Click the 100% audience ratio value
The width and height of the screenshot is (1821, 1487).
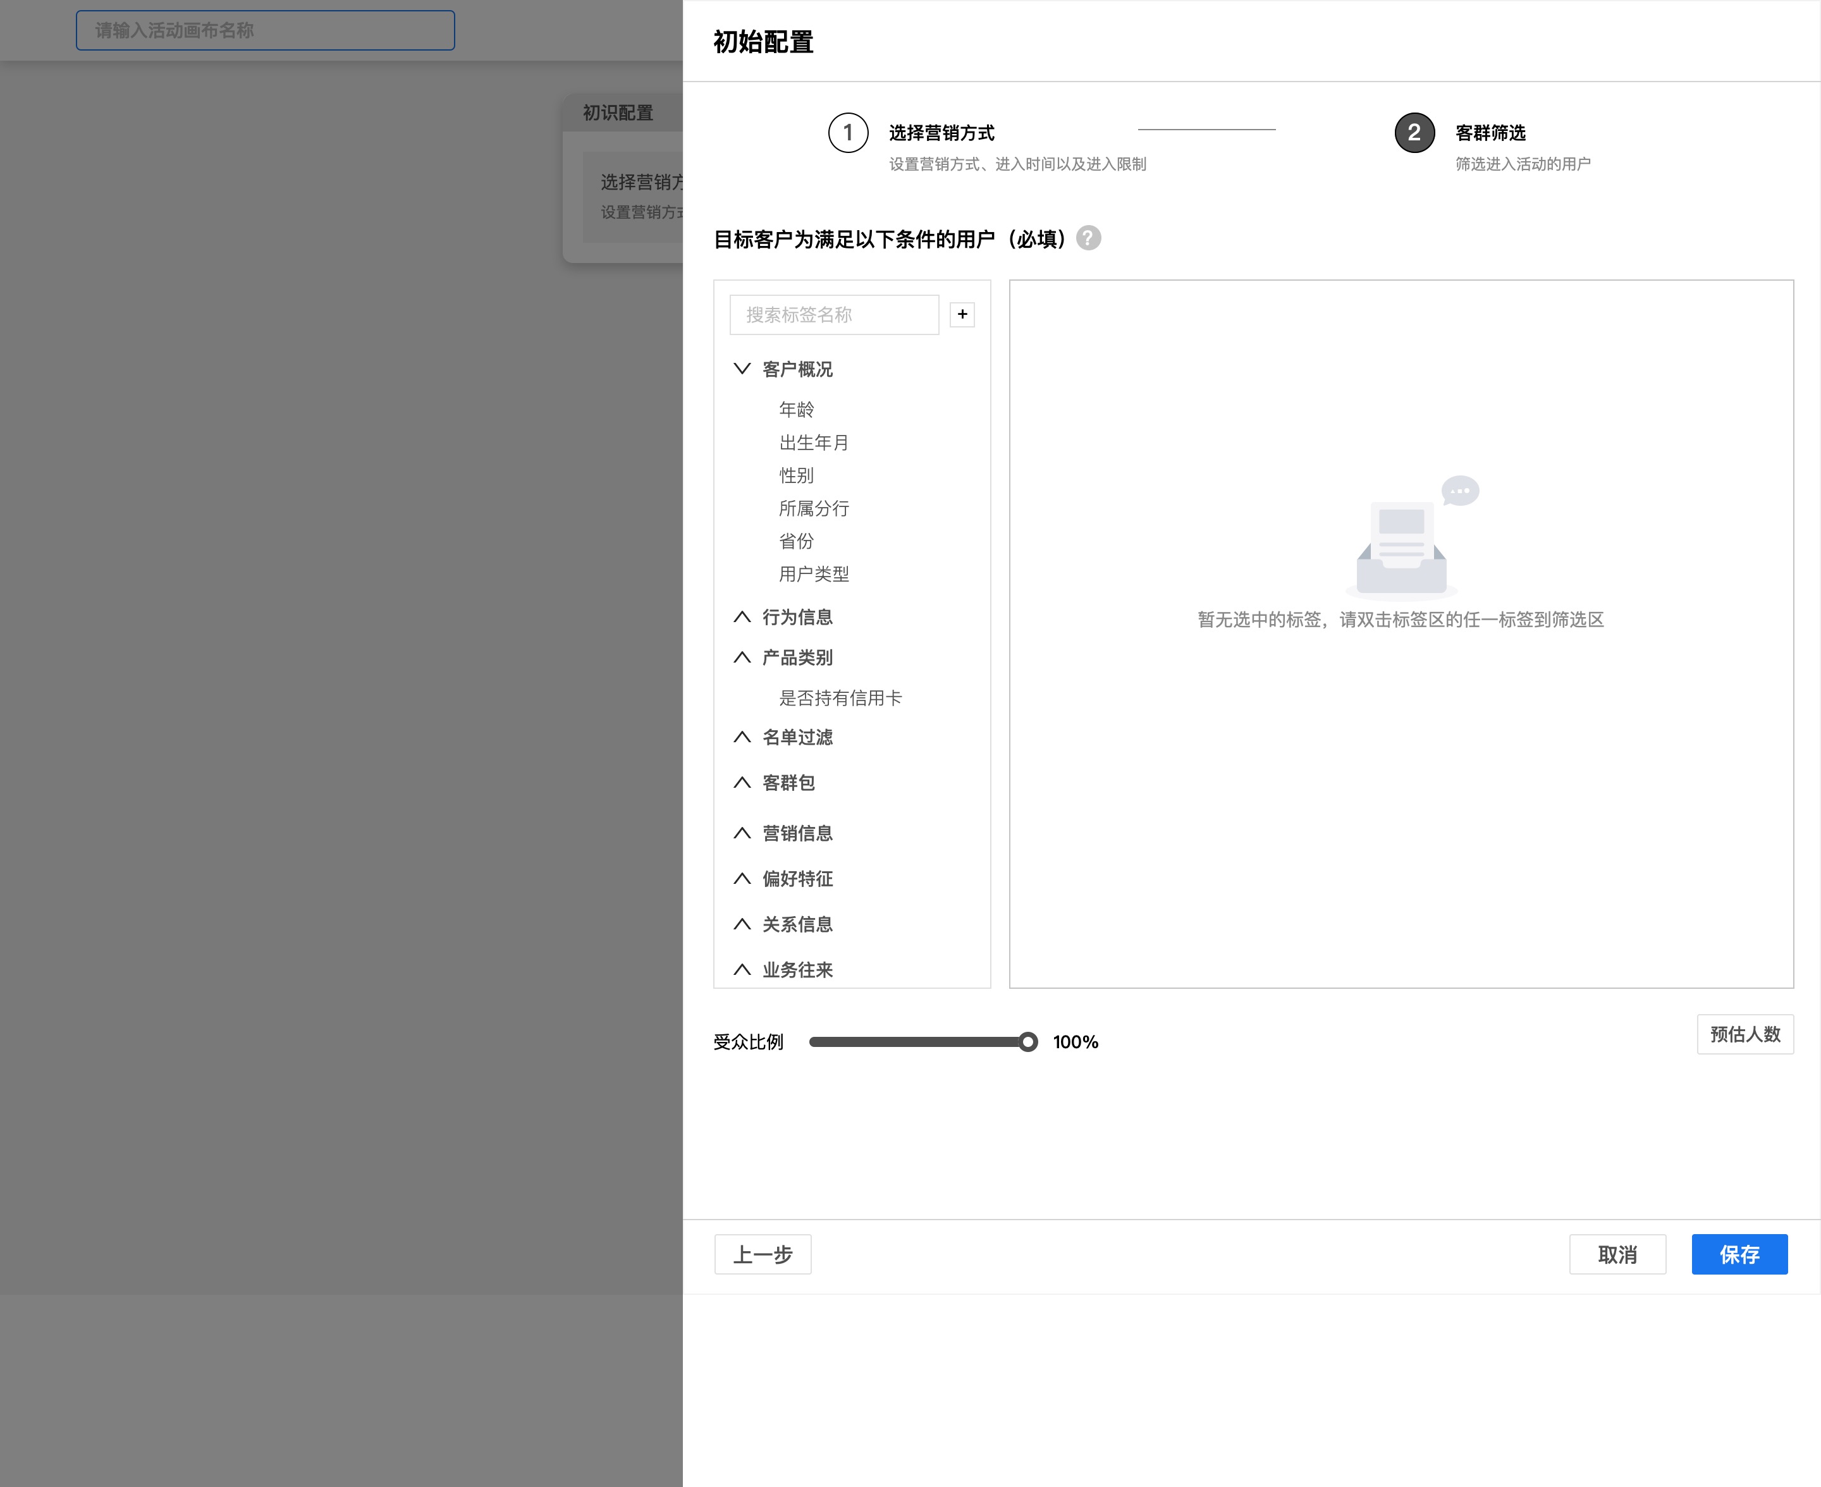click(1075, 1041)
